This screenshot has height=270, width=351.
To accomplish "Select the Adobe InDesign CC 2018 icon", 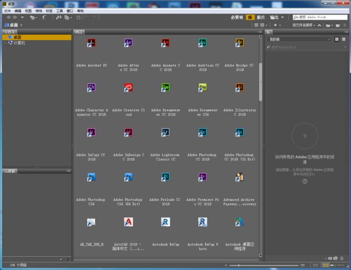I will coord(129,132).
